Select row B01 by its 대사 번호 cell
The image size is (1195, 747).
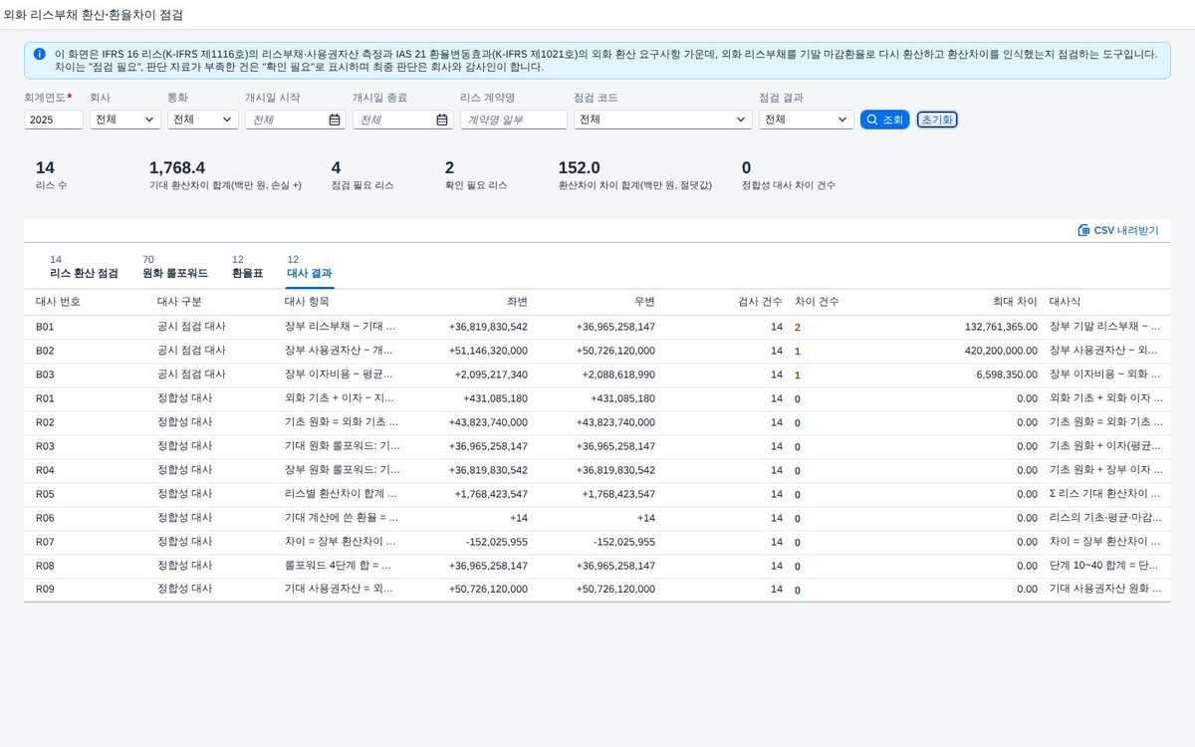tap(45, 327)
